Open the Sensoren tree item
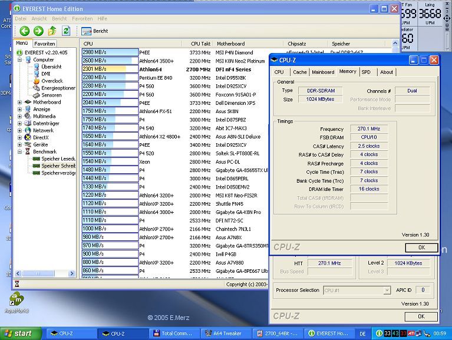Image resolution: width=452 pixels, height=340 pixels. point(51,95)
